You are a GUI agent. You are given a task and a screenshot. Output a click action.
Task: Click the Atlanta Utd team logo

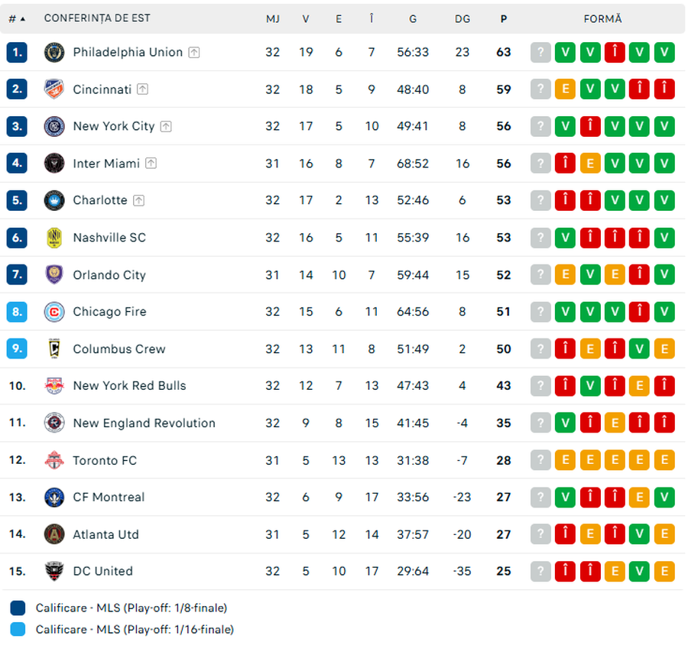[54, 534]
